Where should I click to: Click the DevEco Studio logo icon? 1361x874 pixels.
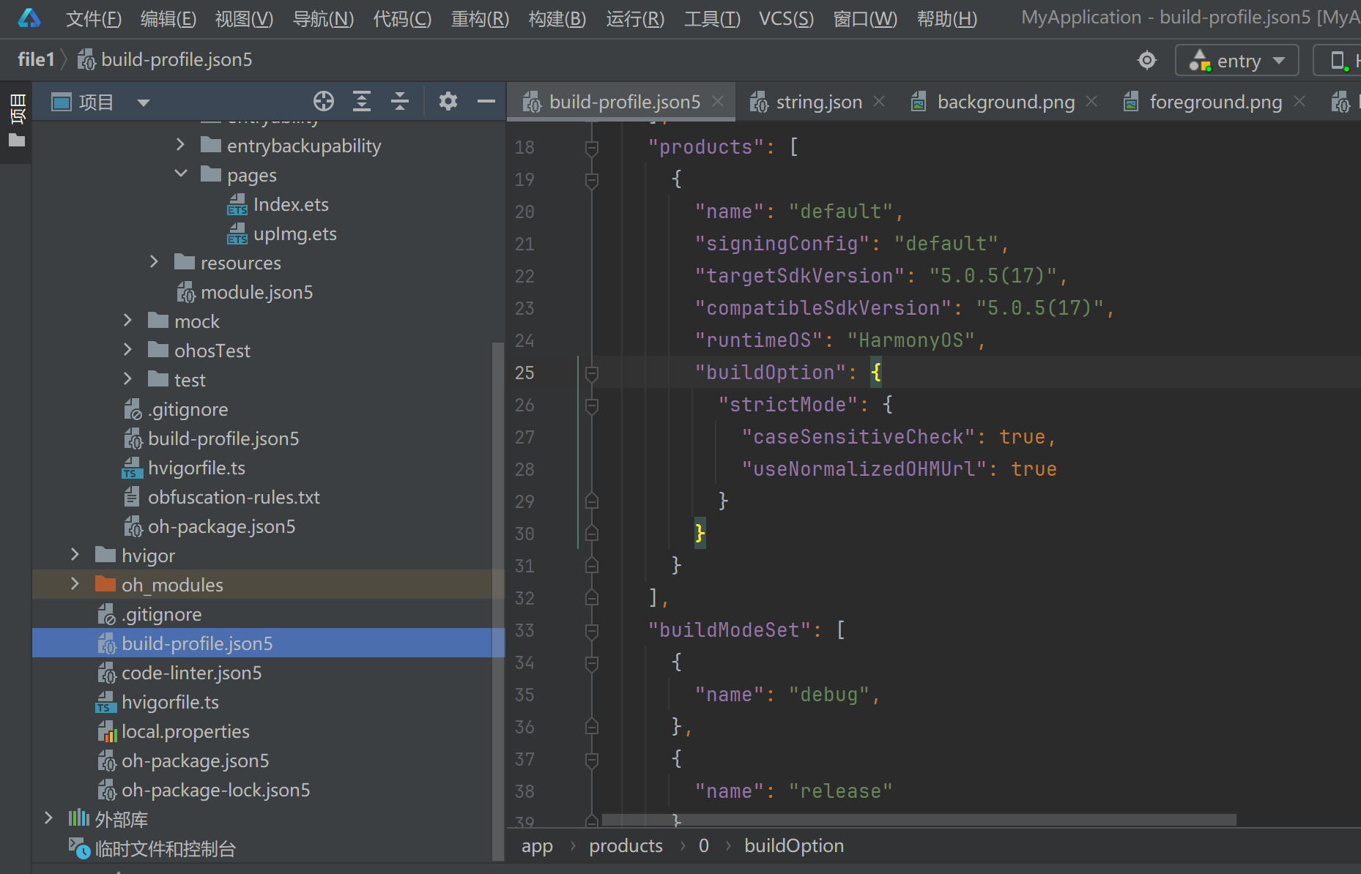[29, 18]
